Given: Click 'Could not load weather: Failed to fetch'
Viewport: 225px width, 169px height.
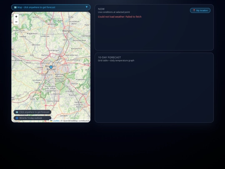Looking at the screenshot, I should [x=120, y=17].
